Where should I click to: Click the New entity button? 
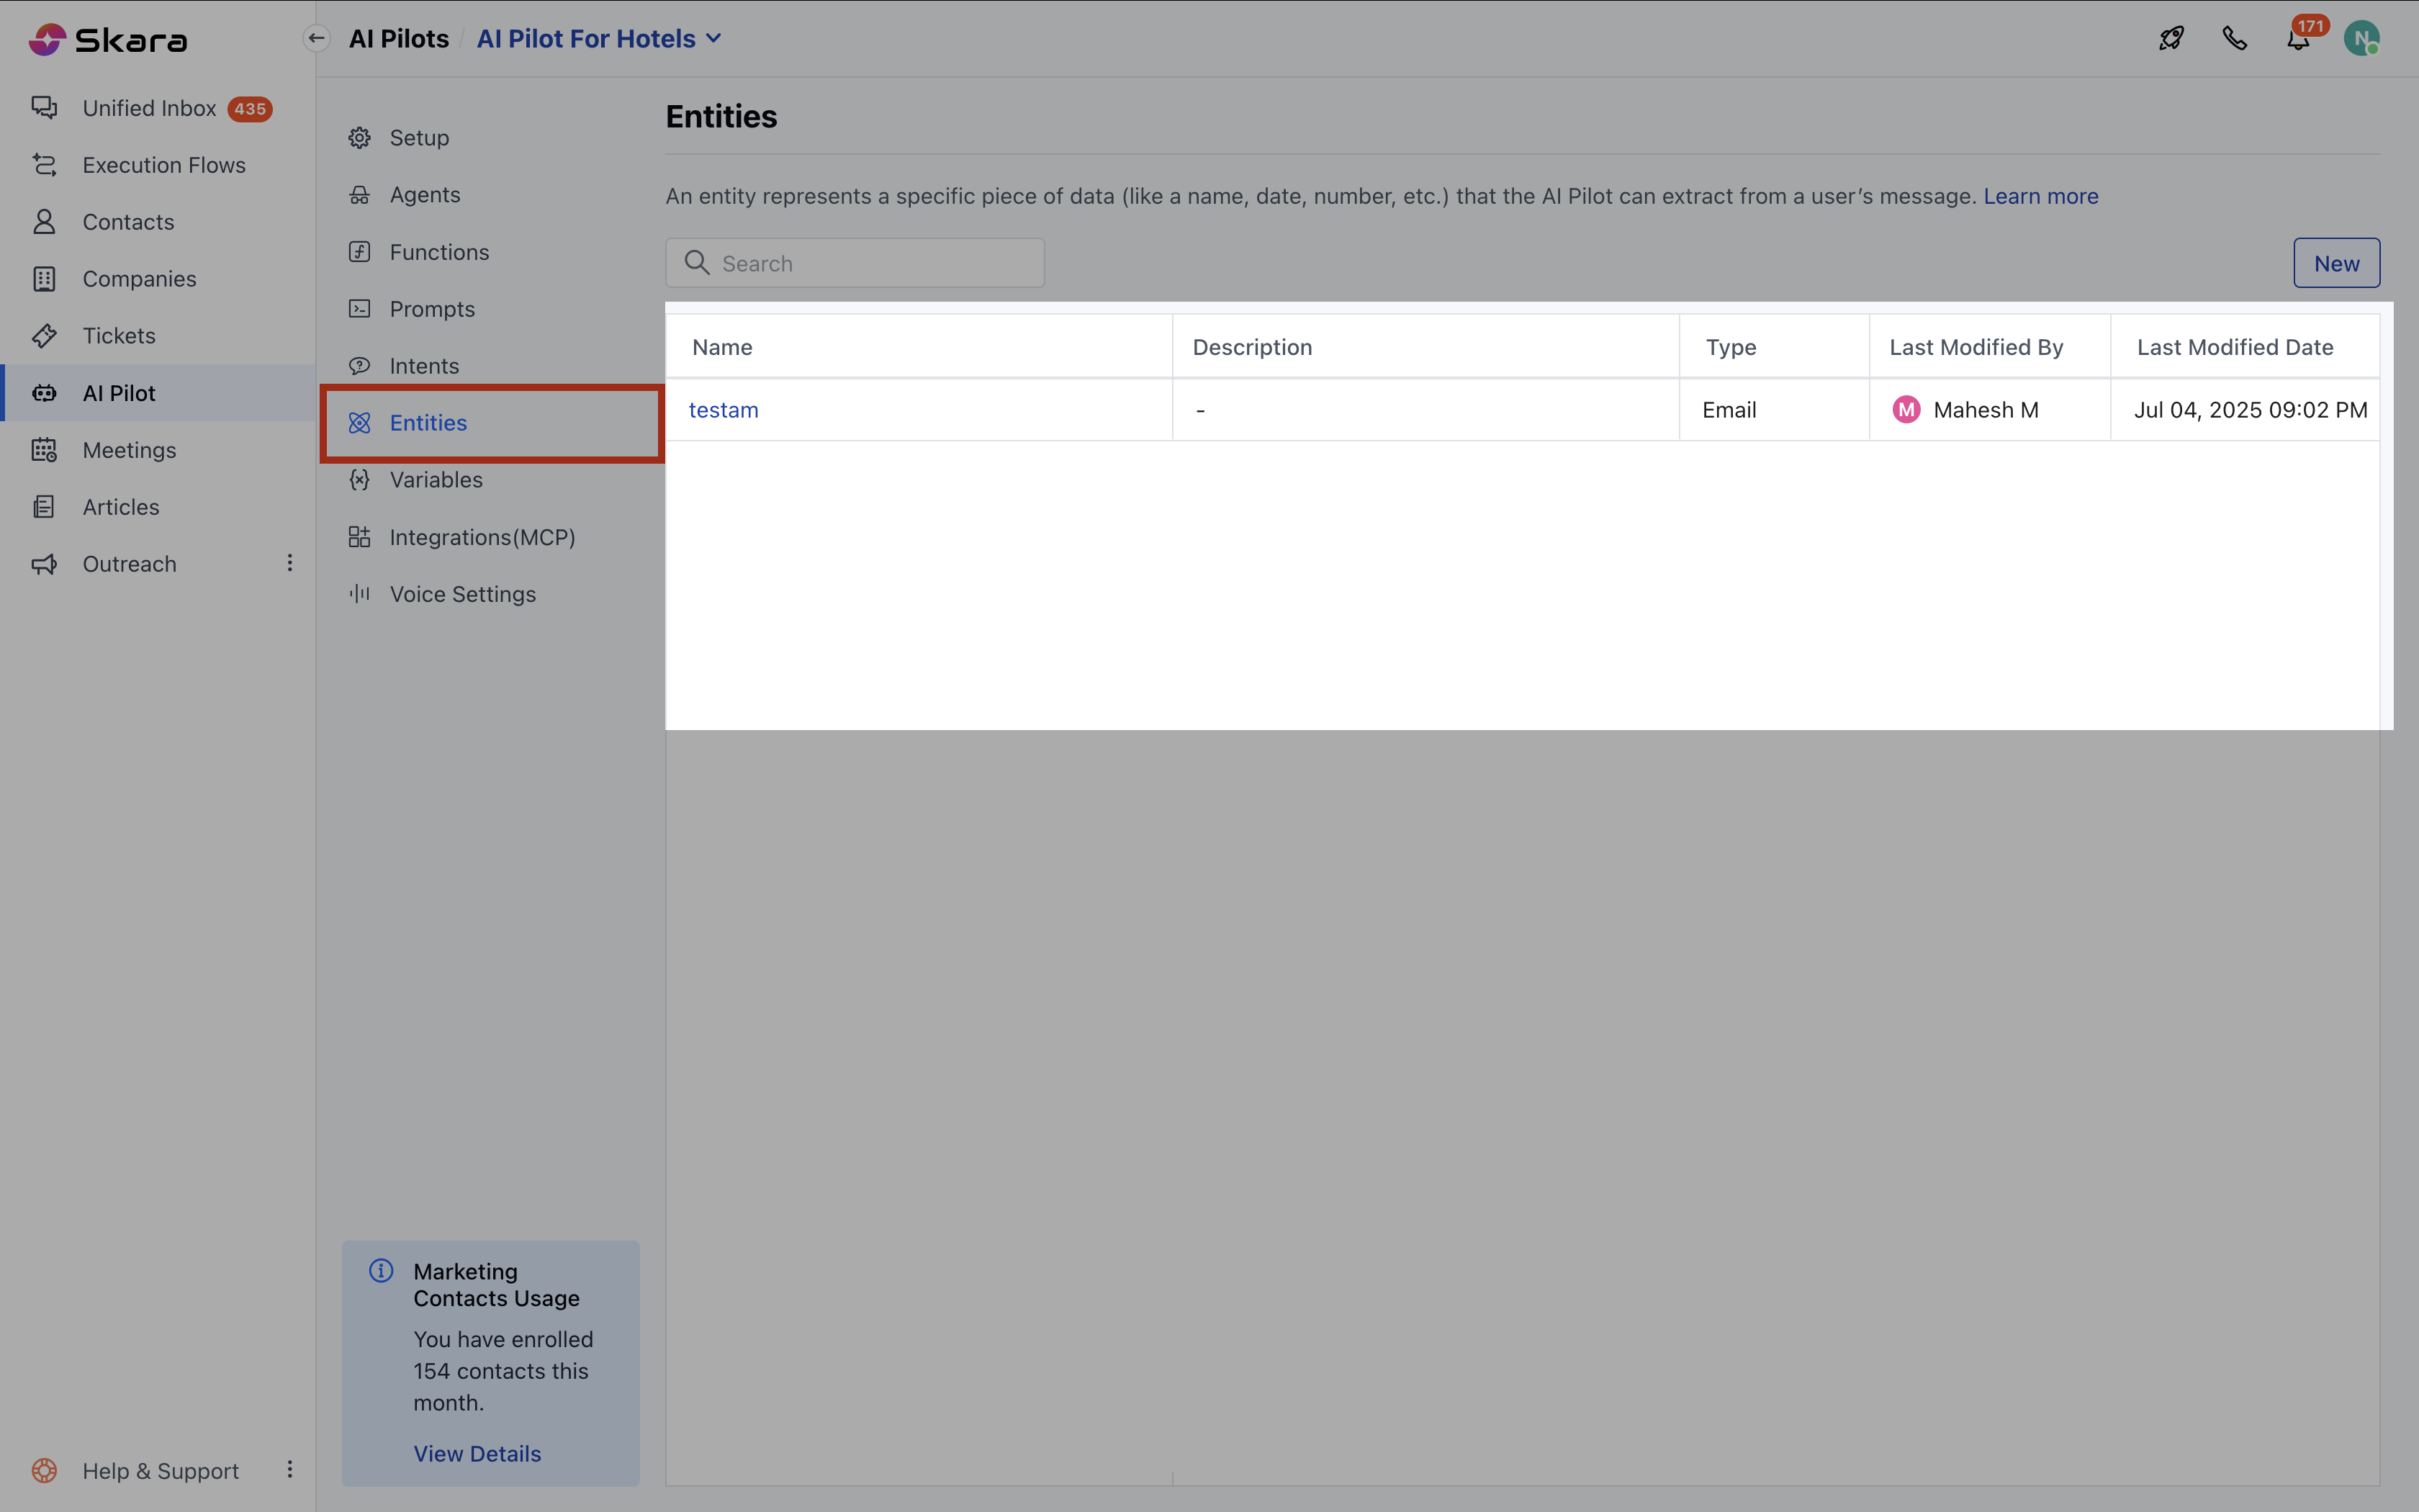tap(2336, 263)
